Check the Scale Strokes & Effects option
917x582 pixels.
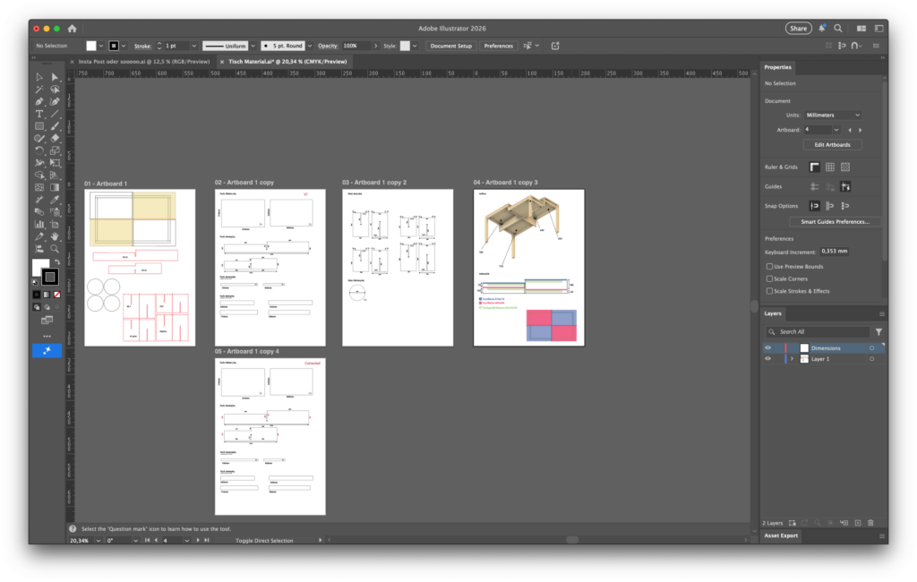click(x=770, y=291)
